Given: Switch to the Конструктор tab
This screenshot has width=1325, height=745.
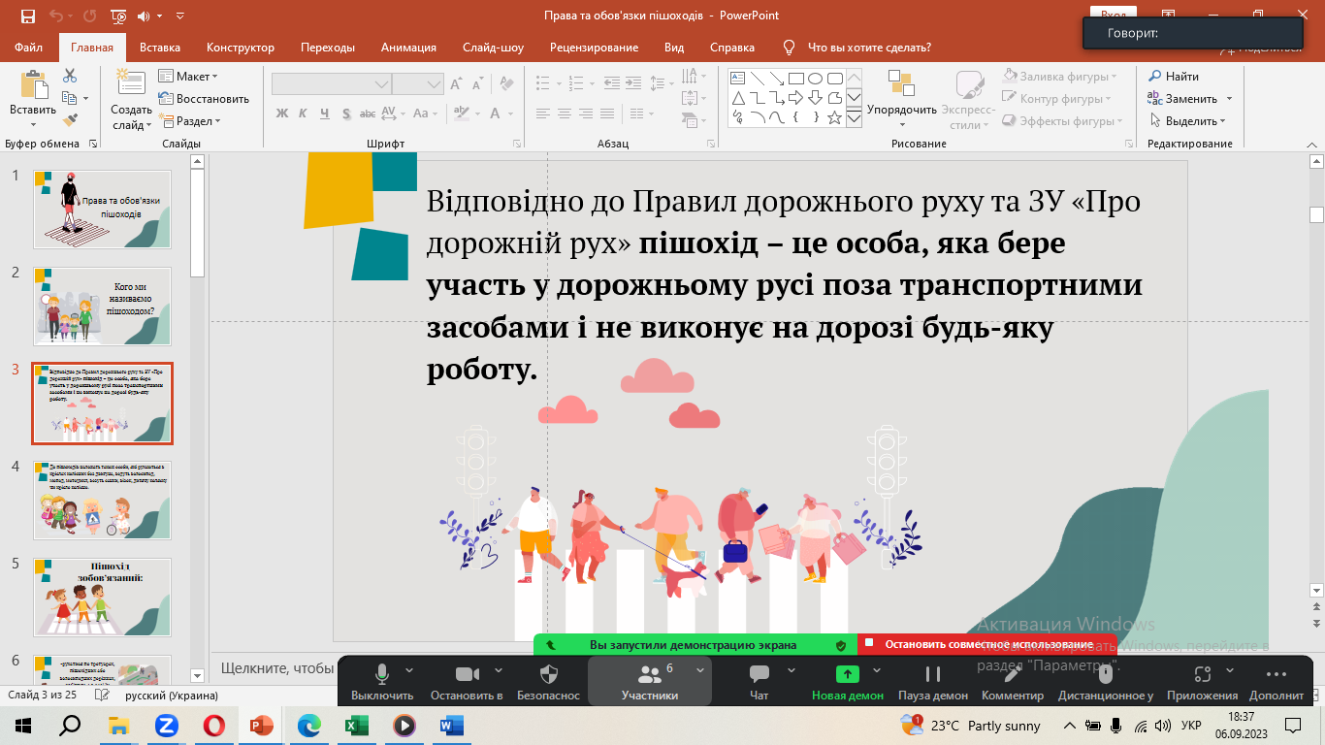Looking at the screenshot, I should 241,48.
